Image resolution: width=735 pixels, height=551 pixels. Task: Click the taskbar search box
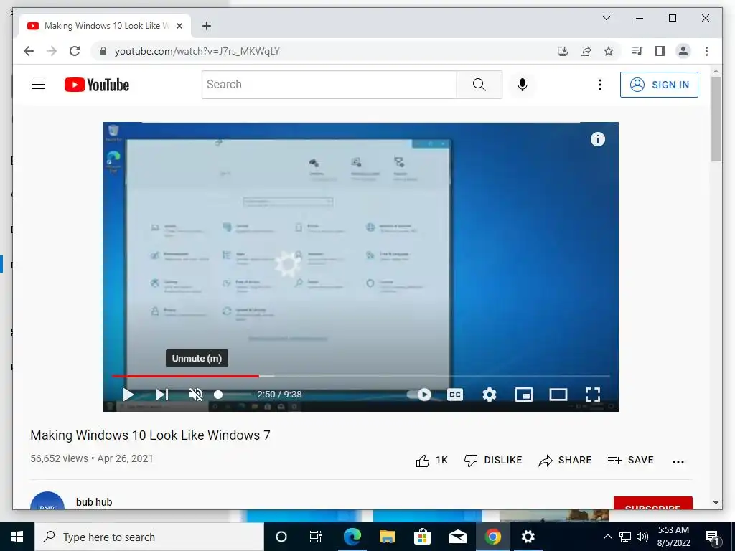click(x=149, y=537)
